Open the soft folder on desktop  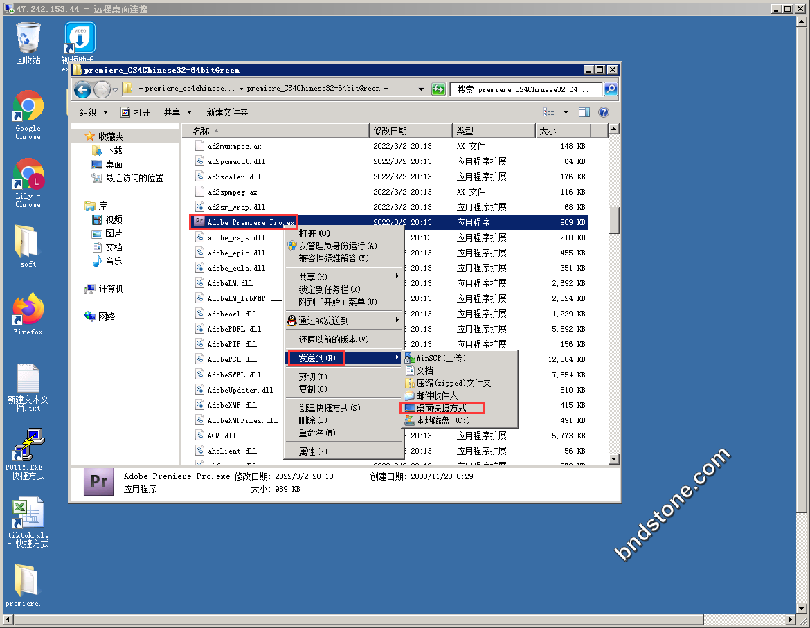pyautogui.click(x=28, y=242)
